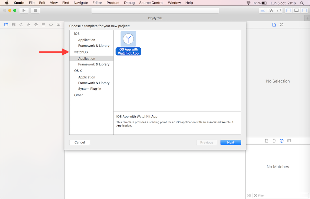Click the Empty Tab title
Screen dimensions: 310x199
tap(155, 18)
